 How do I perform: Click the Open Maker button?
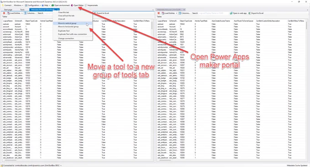pyautogui.click(x=77, y=5)
